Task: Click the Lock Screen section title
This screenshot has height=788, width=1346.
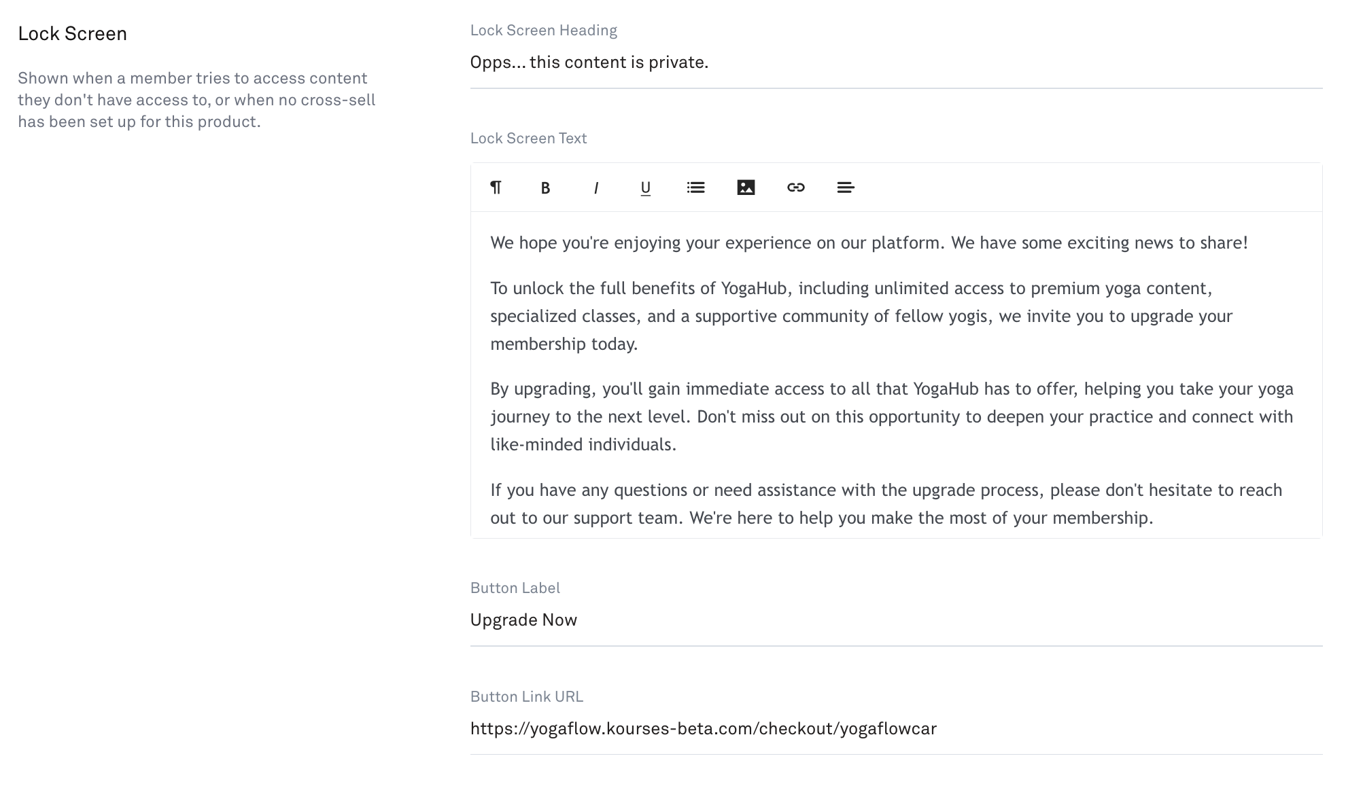Action: (x=73, y=34)
